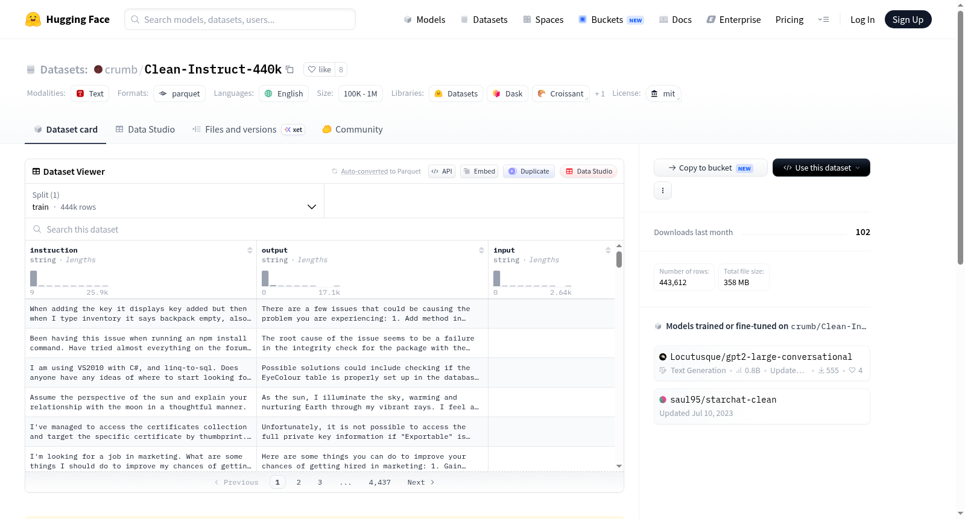Click the Sign Up button
Viewport: 965px width, 519px height.
(x=908, y=19)
